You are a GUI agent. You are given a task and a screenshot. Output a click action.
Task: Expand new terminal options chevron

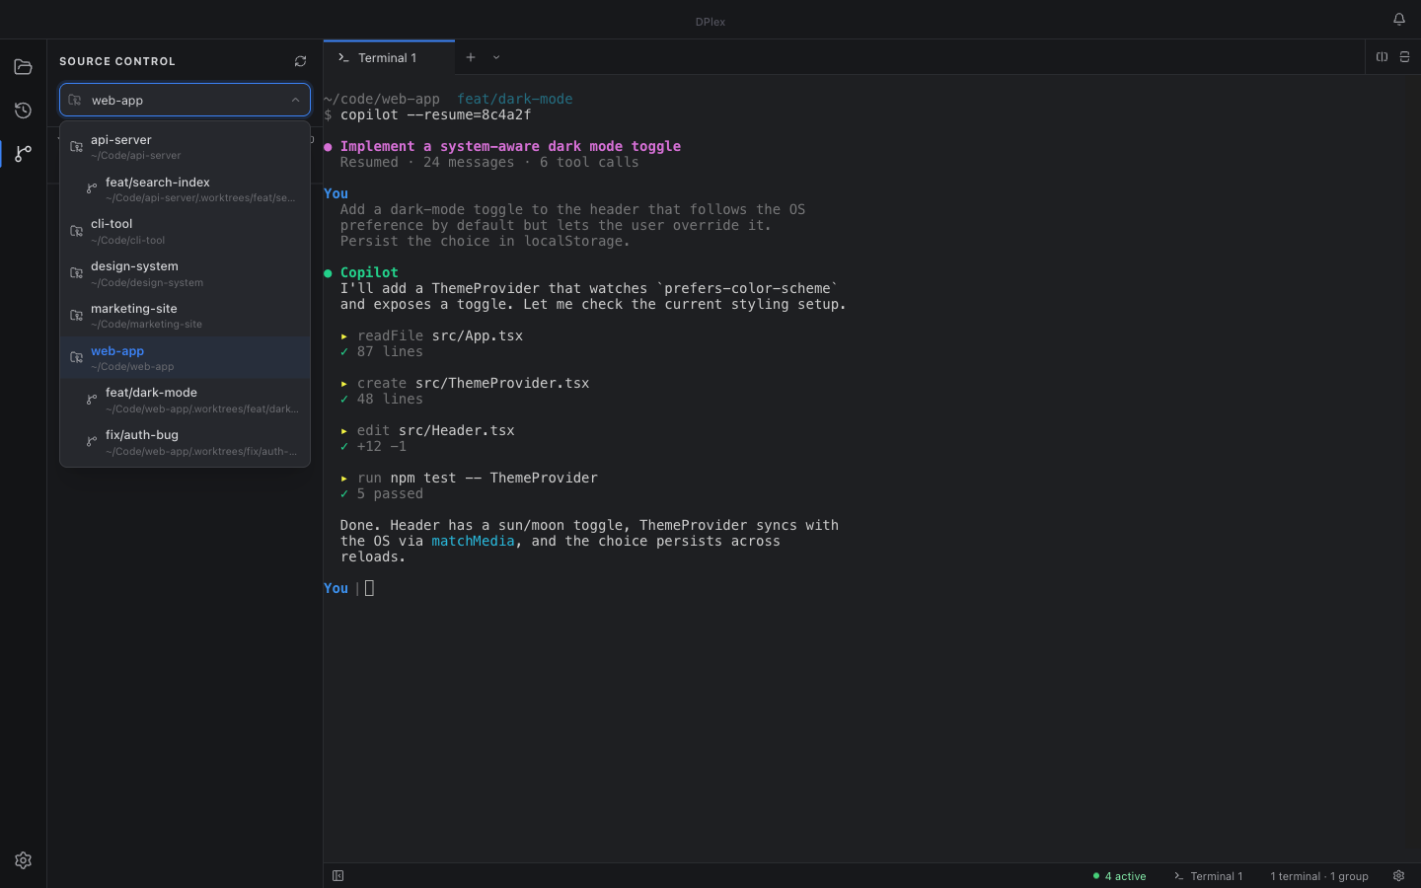click(496, 57)
